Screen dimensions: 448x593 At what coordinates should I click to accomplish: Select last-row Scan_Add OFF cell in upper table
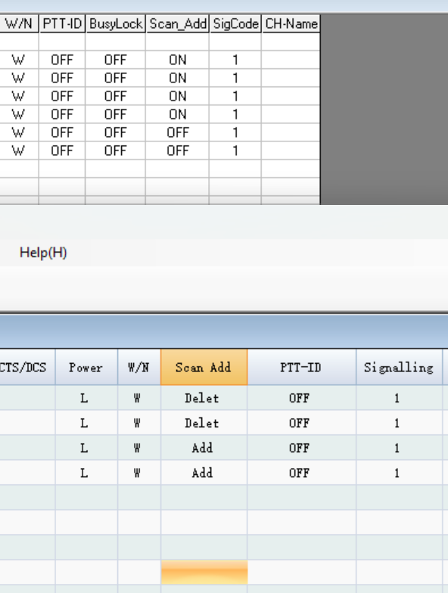coord(177,151)
